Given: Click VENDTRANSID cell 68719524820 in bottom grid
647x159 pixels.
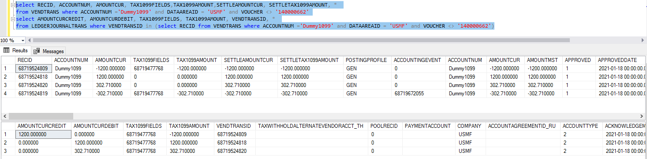Looking at the screenshot, I should [x=235, y=151].
